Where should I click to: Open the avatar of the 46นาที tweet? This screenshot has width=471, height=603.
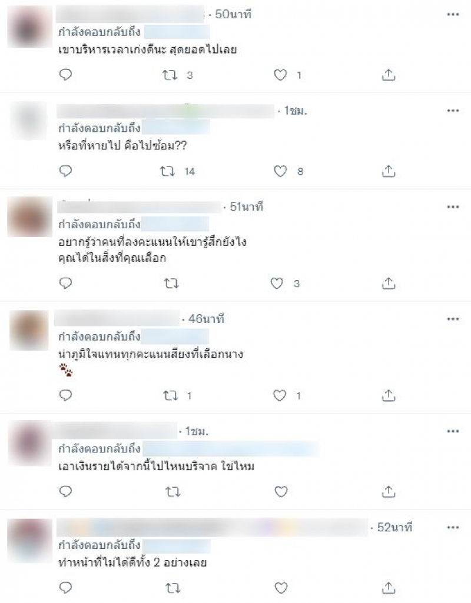(29, 331)
